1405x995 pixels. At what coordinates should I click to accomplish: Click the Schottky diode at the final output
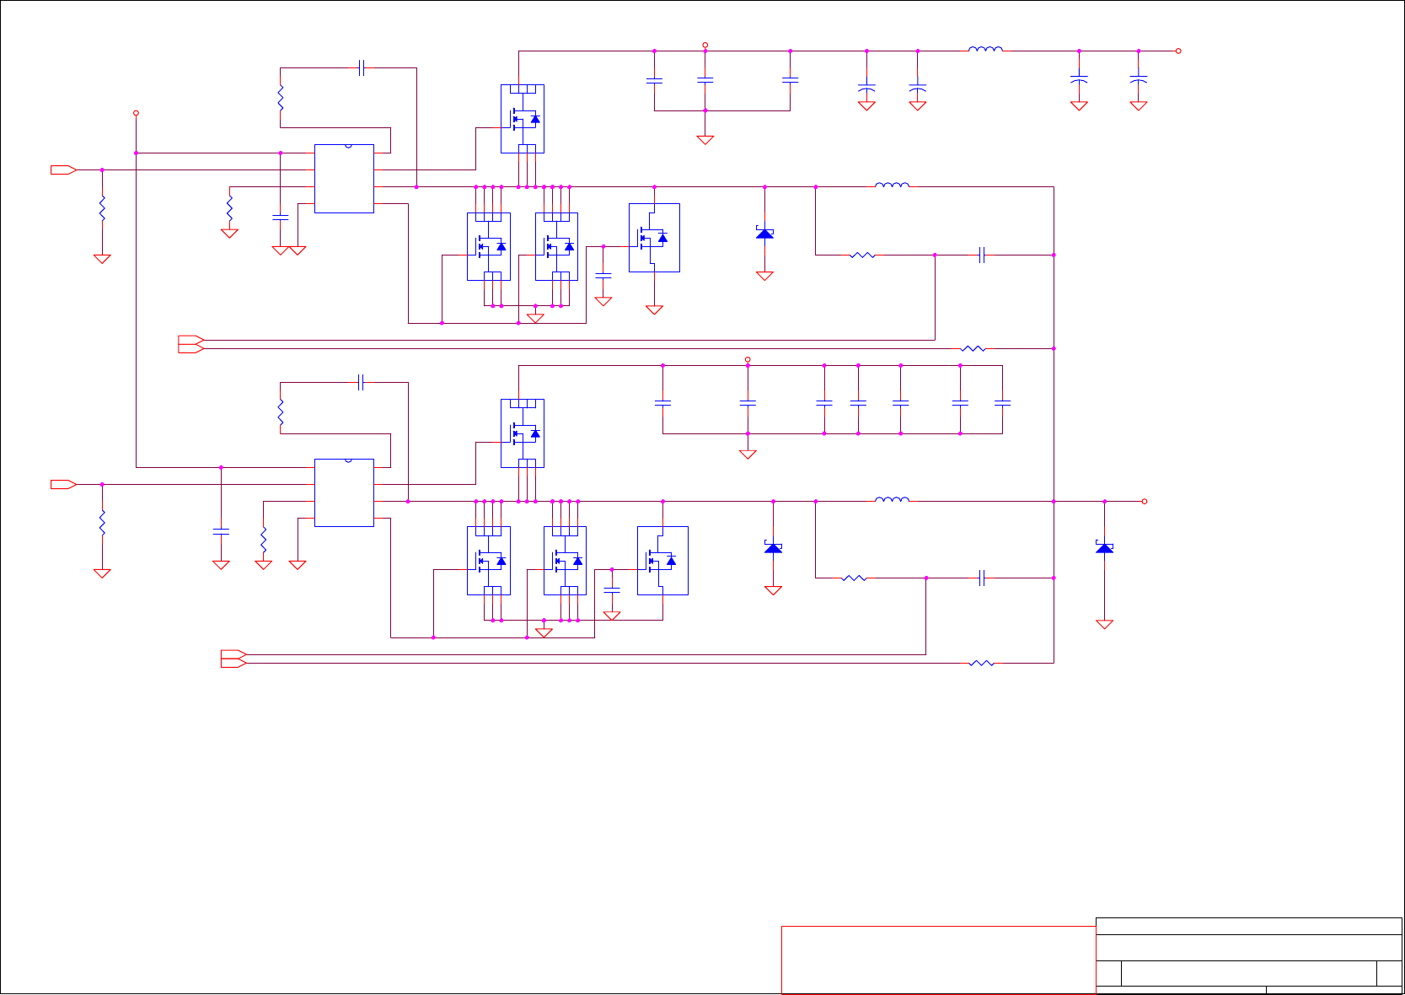(1104, 547)
